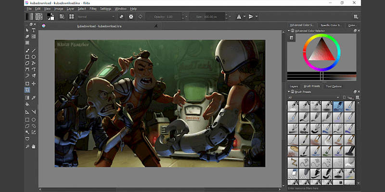This screenshot has width=385, height=192.
Task: Select the Rectangular Selection tool
Action: [x=27, y=120]
